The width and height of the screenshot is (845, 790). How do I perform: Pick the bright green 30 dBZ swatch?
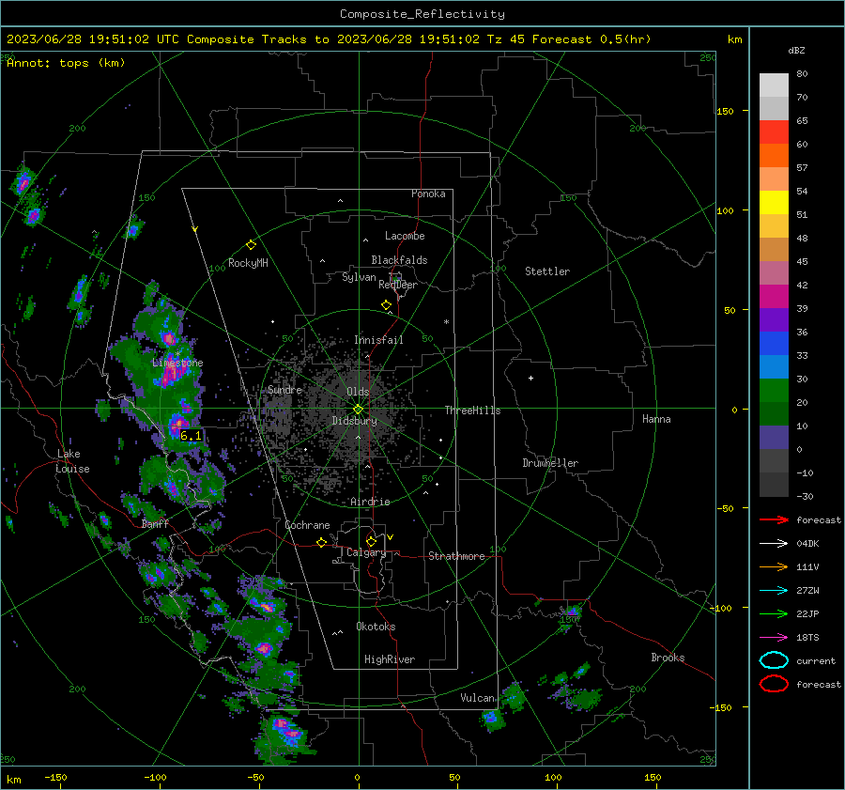pos(774,390)
